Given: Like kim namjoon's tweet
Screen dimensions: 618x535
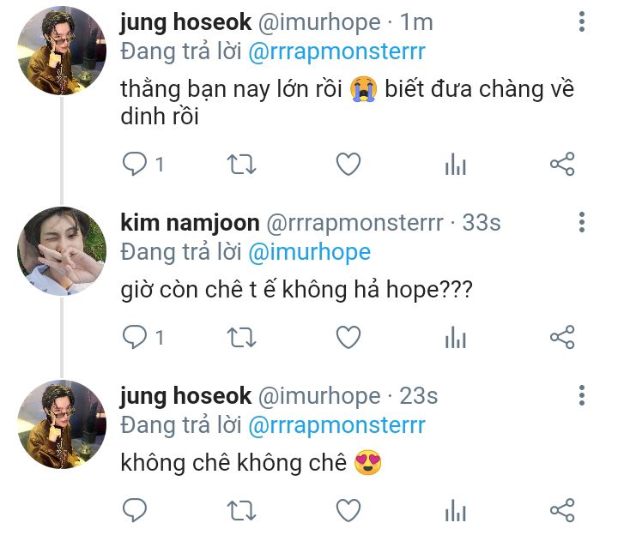Looking at the screenshot, I should [348, 338].
